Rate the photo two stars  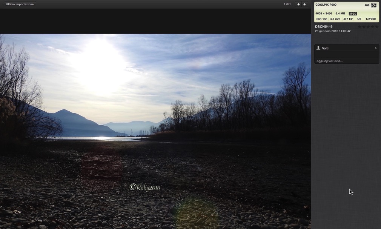(x=364, y=27)
